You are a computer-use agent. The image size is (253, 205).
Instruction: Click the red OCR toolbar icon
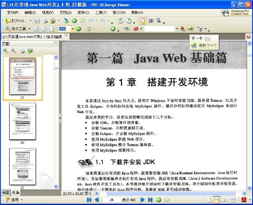136,29
